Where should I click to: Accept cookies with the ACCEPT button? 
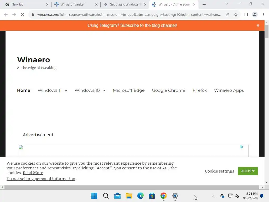(x=248, y=171)
